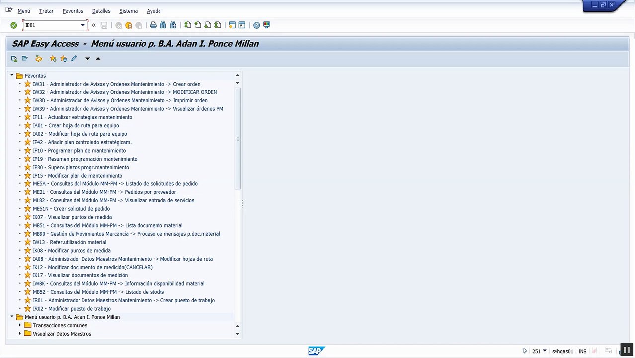The width and height of the screenshot is (635, 358).
Task: Click the tree panel vertical scrollbar thumb
Action: coord(238,138)
